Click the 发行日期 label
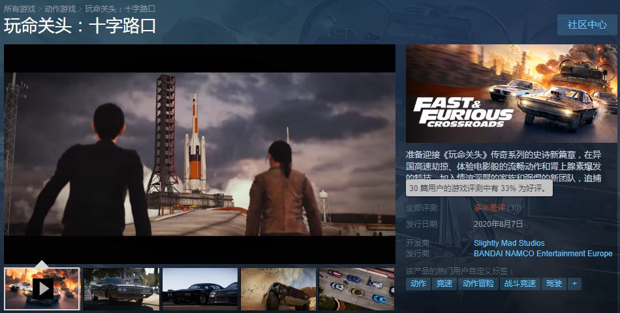The width and height of the screenshot is (620, 313). pyautogui.click(x=422, y=224)
